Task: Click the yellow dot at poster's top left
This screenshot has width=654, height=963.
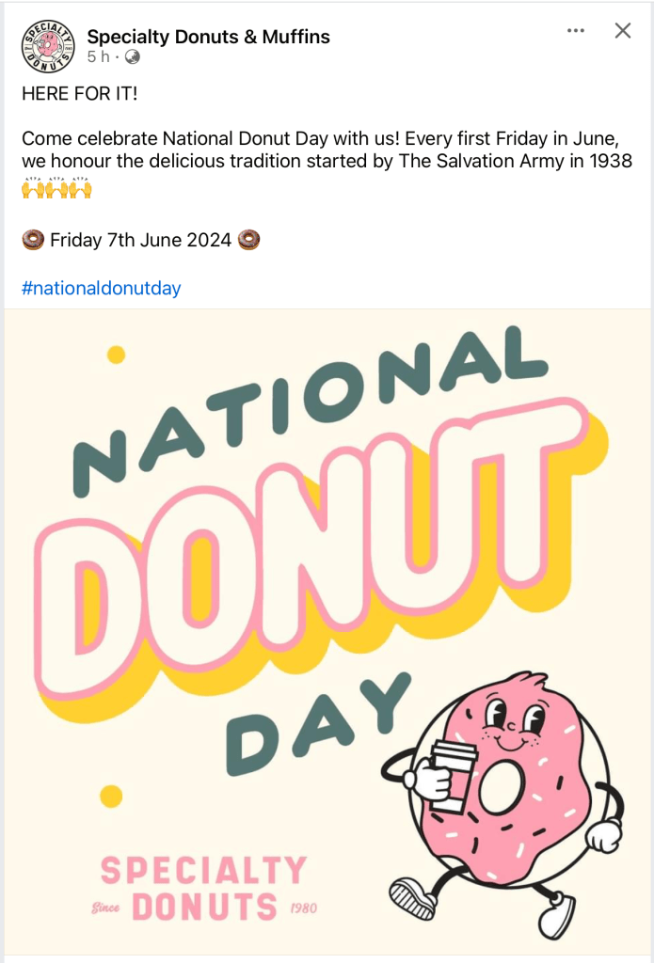Action: 116,355
